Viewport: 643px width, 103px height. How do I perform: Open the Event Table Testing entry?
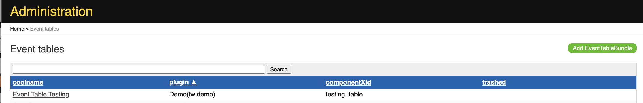(41, 94)
